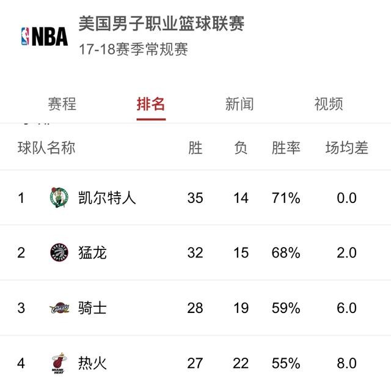
Task: Open the 视频 tab
Action: (x=328, y=104)
